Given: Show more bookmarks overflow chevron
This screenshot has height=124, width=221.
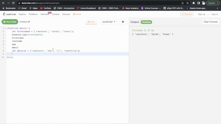Looking at the screenshot, I should (217, 8).
